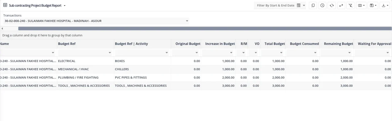
Task: Refresh the report with circular arrows icon
Action: (x=331, y=5)
